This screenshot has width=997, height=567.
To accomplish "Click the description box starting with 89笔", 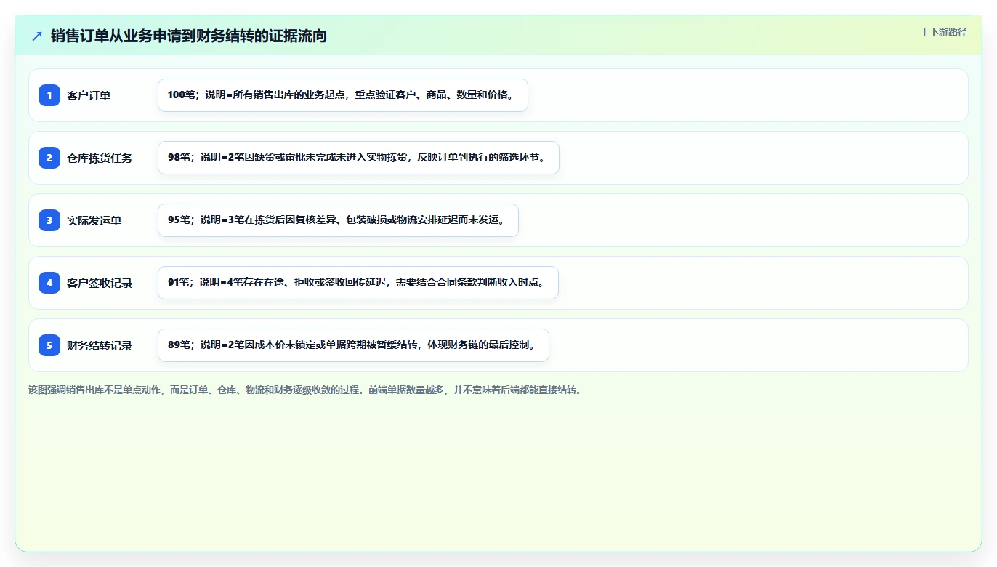I will [x=353, y=345].
